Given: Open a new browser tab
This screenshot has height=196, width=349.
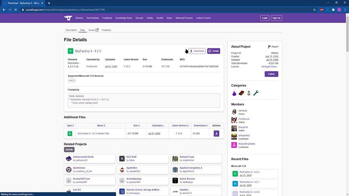Looking at the screenshot, I should (49, 3).
